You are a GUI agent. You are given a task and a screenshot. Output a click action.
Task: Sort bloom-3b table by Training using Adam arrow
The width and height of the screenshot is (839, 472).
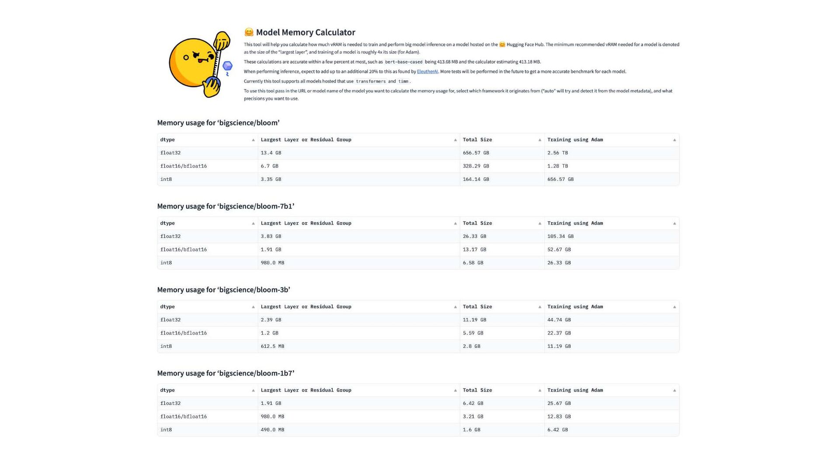point(674,307)
